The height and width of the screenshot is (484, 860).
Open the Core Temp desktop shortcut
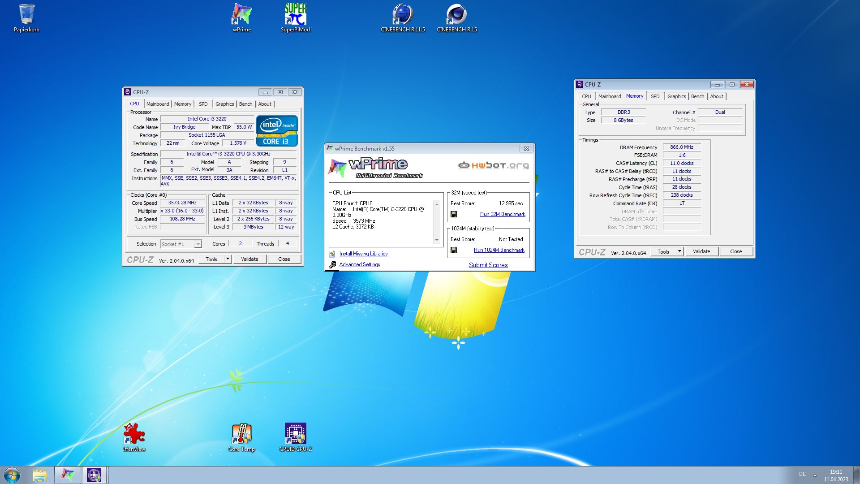[x=242, y=437]
